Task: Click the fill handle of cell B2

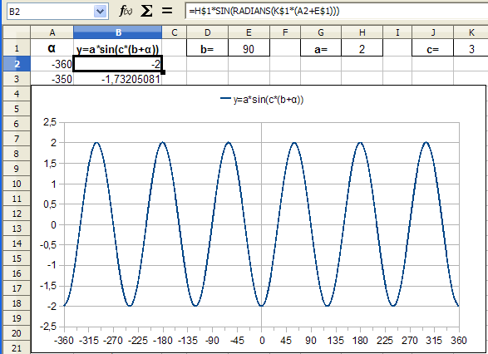Action: (x=163, y=72)
